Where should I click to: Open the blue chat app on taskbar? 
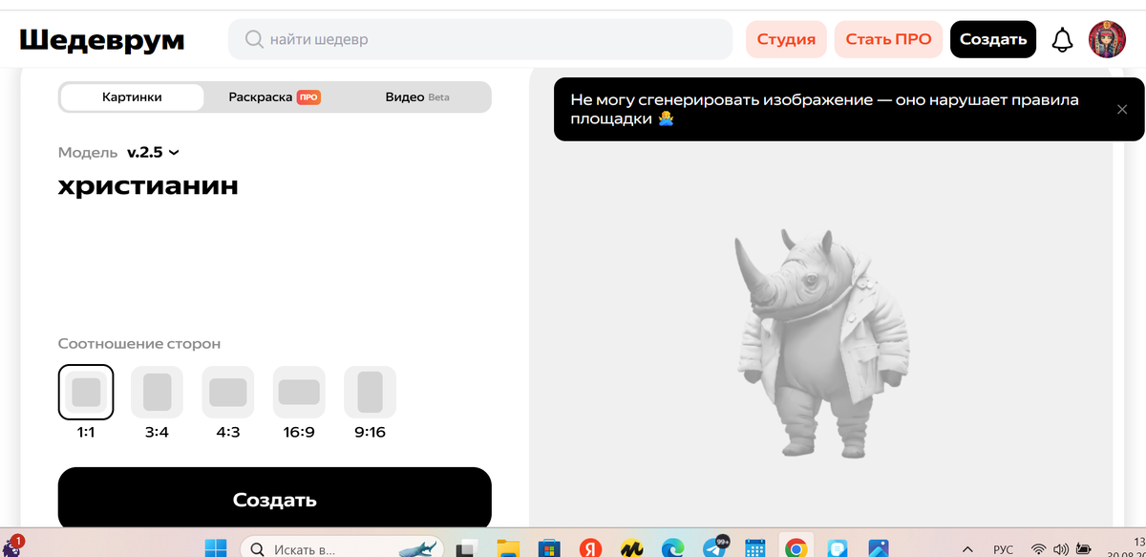pyautogui.click(x=838, y=549)
